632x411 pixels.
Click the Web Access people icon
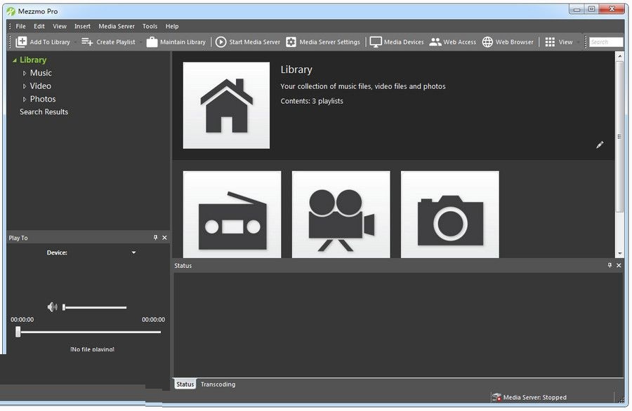pos(435,42)
